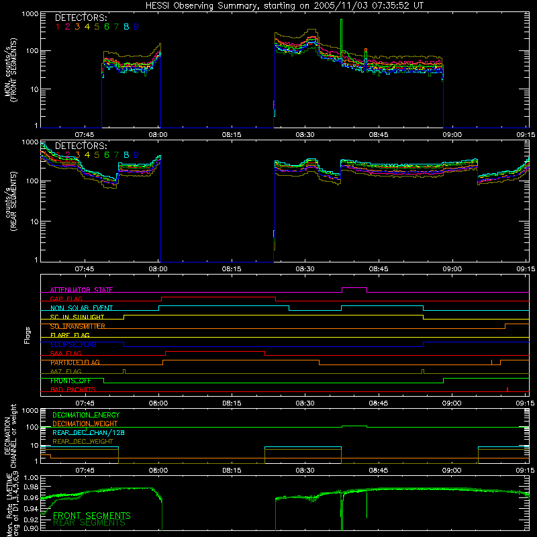Click the FLARE_FLAG label
The width and height of the screenshot is (537, 537).
coord(70,335)
